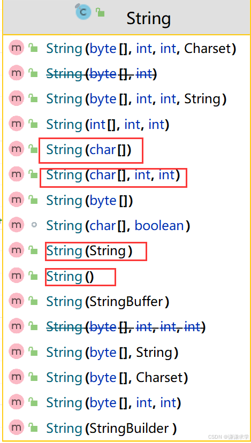Click method icon for String(byte[], Charset)
Viewport: 251px width, 443px height.
click(x=17, y=377)
